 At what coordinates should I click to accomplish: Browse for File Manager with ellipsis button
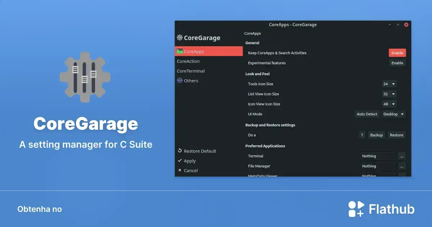point(402,166)
